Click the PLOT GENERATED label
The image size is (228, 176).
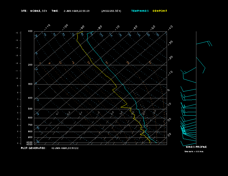point(33,148)
